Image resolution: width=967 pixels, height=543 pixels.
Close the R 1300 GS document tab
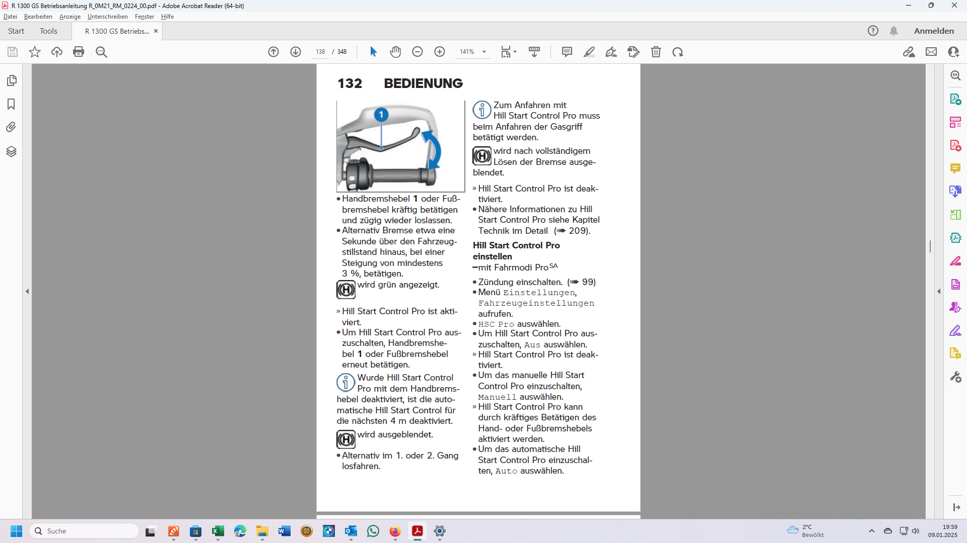156,31
